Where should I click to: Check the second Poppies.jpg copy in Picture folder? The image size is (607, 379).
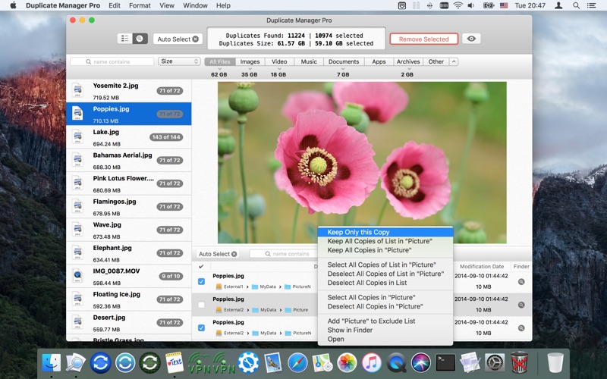(x=201, y=305)
